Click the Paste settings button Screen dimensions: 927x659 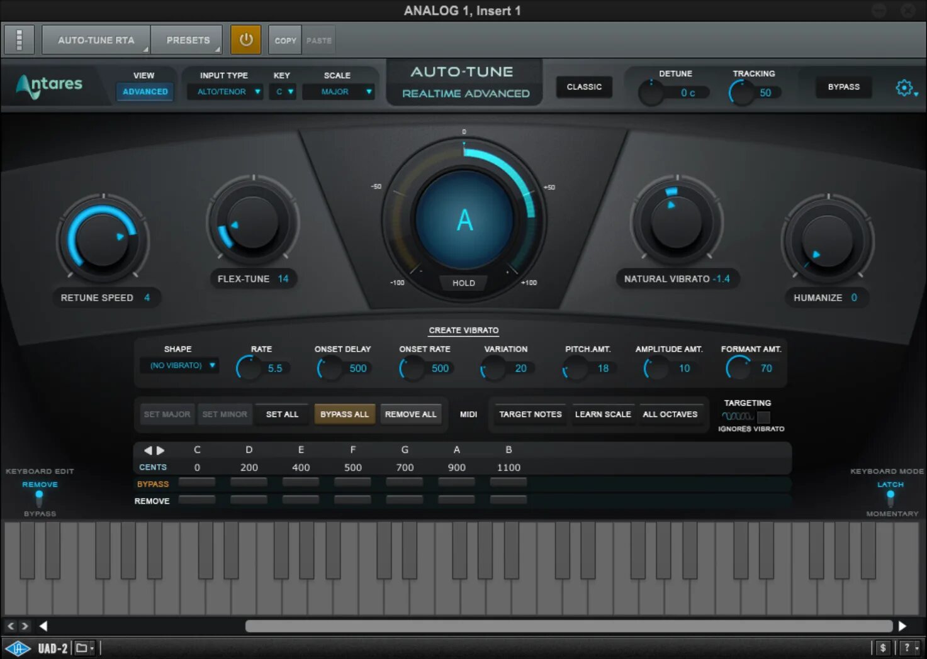318,40
